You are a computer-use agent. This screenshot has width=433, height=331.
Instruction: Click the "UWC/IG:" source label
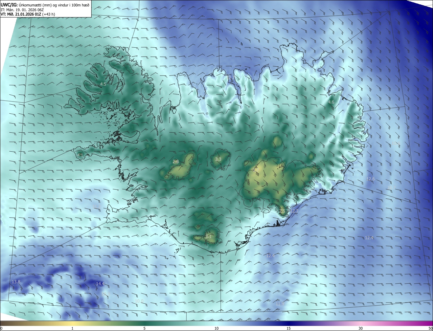point(9,5)
